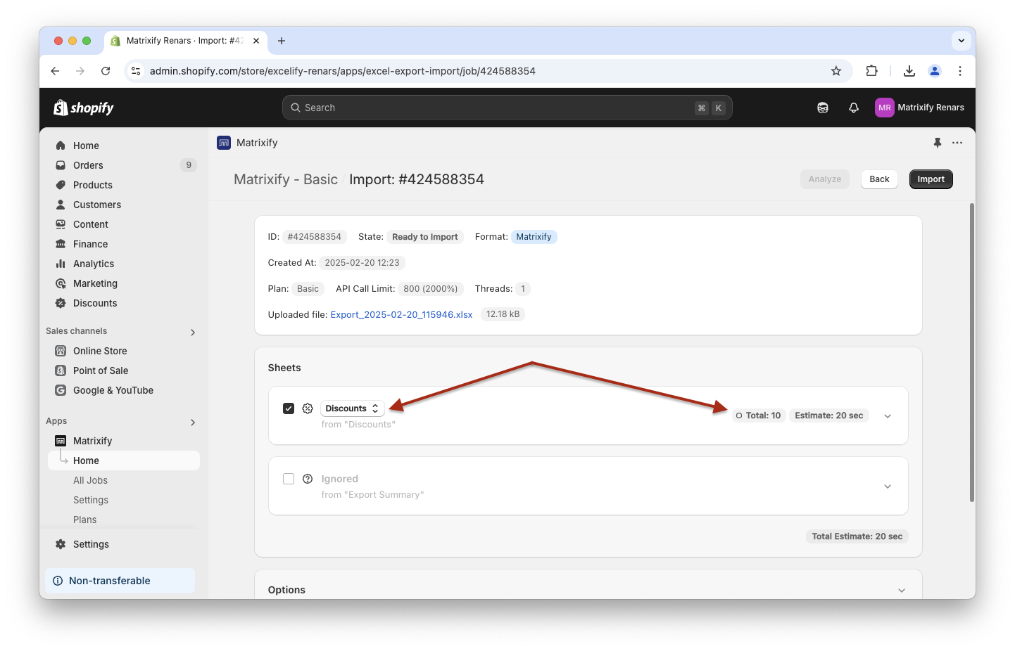Viewport: 1015px width, 651px height.
Task: Open the uploaded Export xlsx file link
Action: (x=401, y=314)
